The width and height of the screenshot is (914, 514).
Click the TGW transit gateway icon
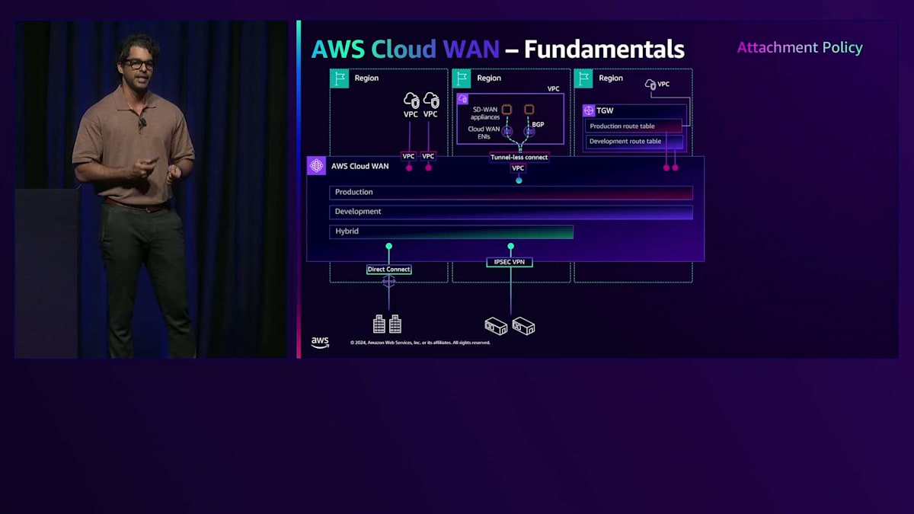point(588,110)
